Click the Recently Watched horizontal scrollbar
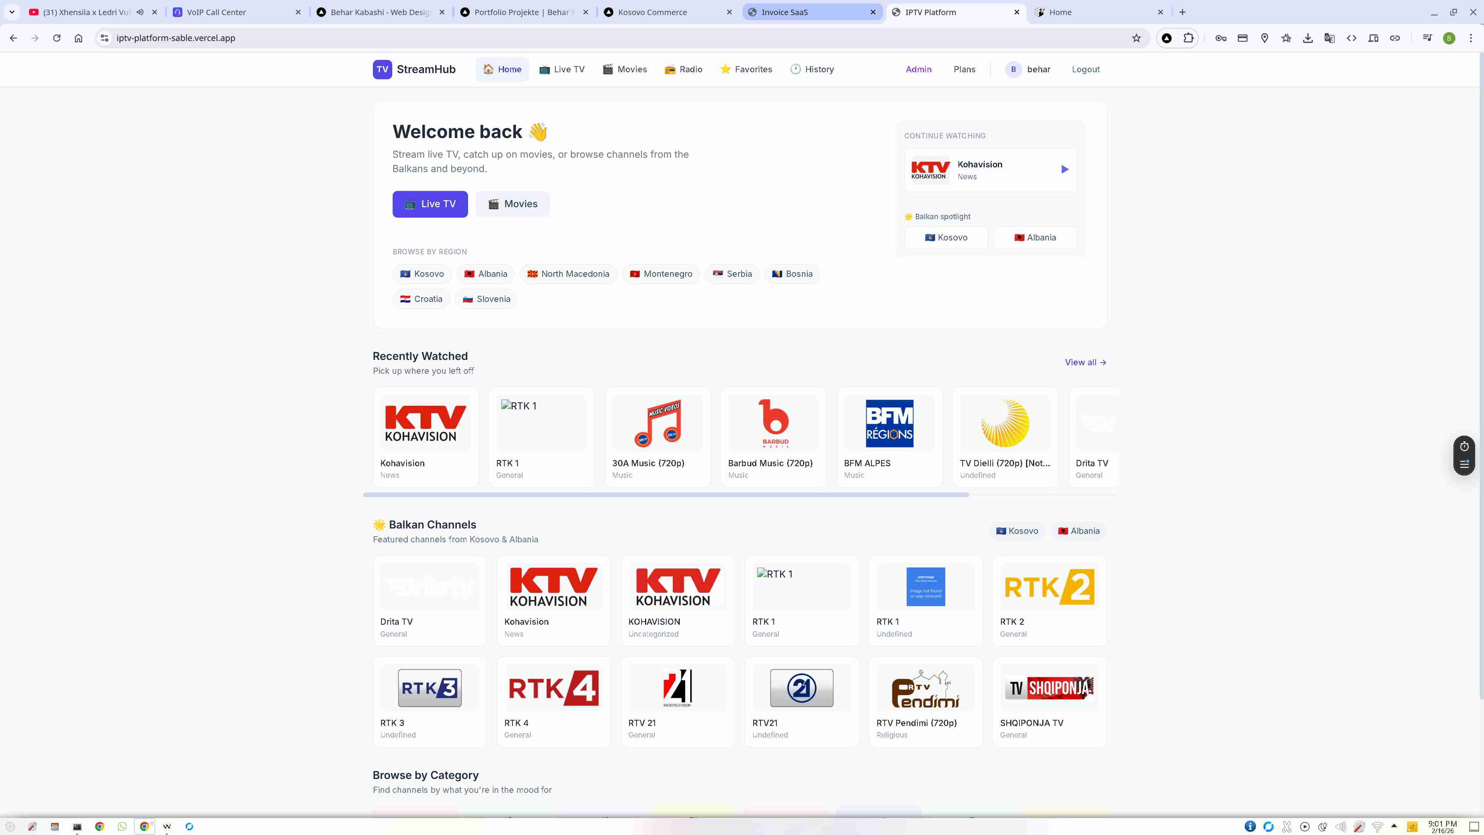 click(x=666, y=494)
